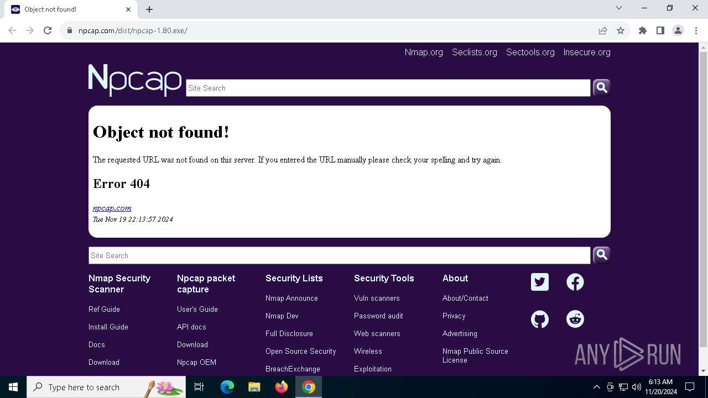The height and width of the screenshot is (398, 708).
Task: Open Nmap.org top link
Action: pyautogui.click(x=424, y=52)
